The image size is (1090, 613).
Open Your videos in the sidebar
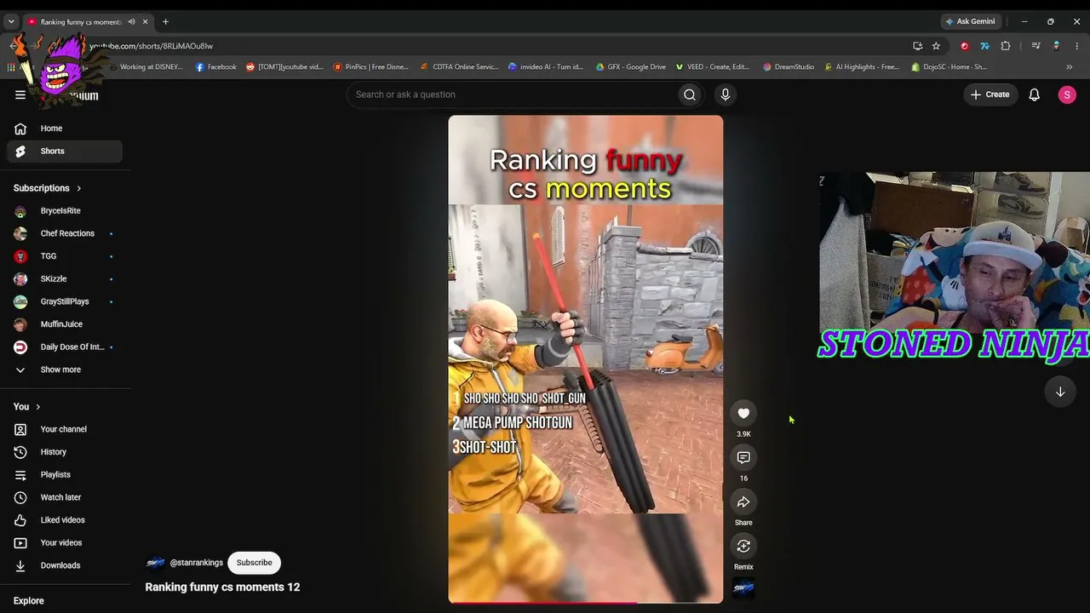(65, 542)
